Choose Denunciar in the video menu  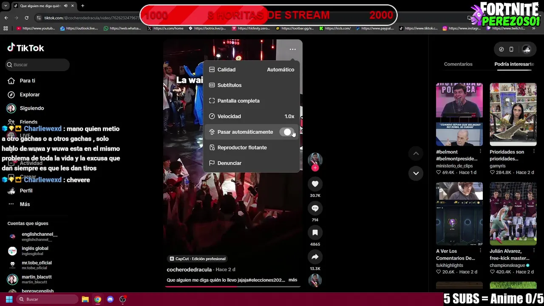[x=252, y=163]
